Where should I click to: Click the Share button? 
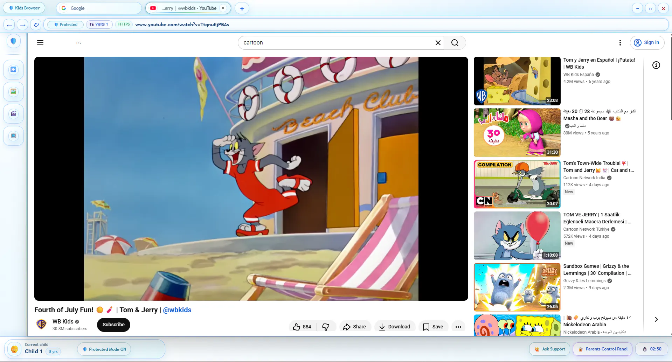point(355,327)
